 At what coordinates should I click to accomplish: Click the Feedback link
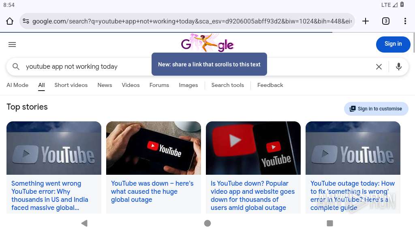[x=270, y=85]
